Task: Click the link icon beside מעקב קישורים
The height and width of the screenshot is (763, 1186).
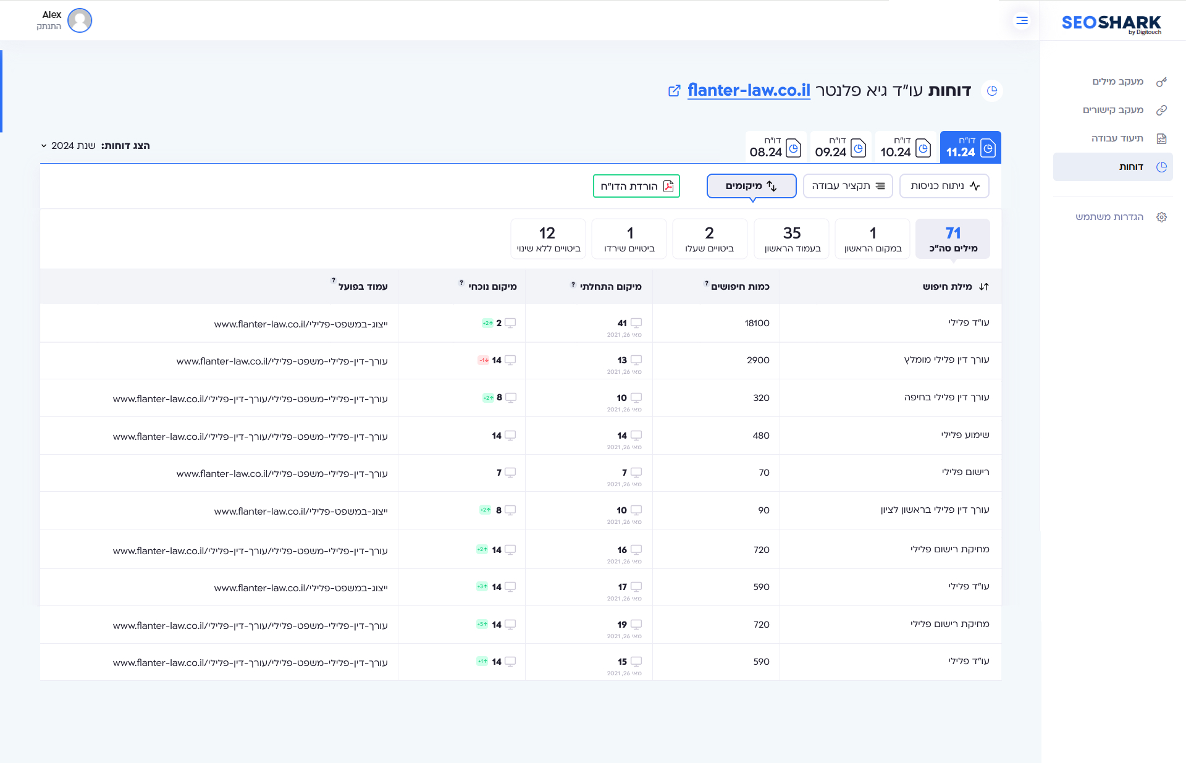Action: click(1161, 110)
